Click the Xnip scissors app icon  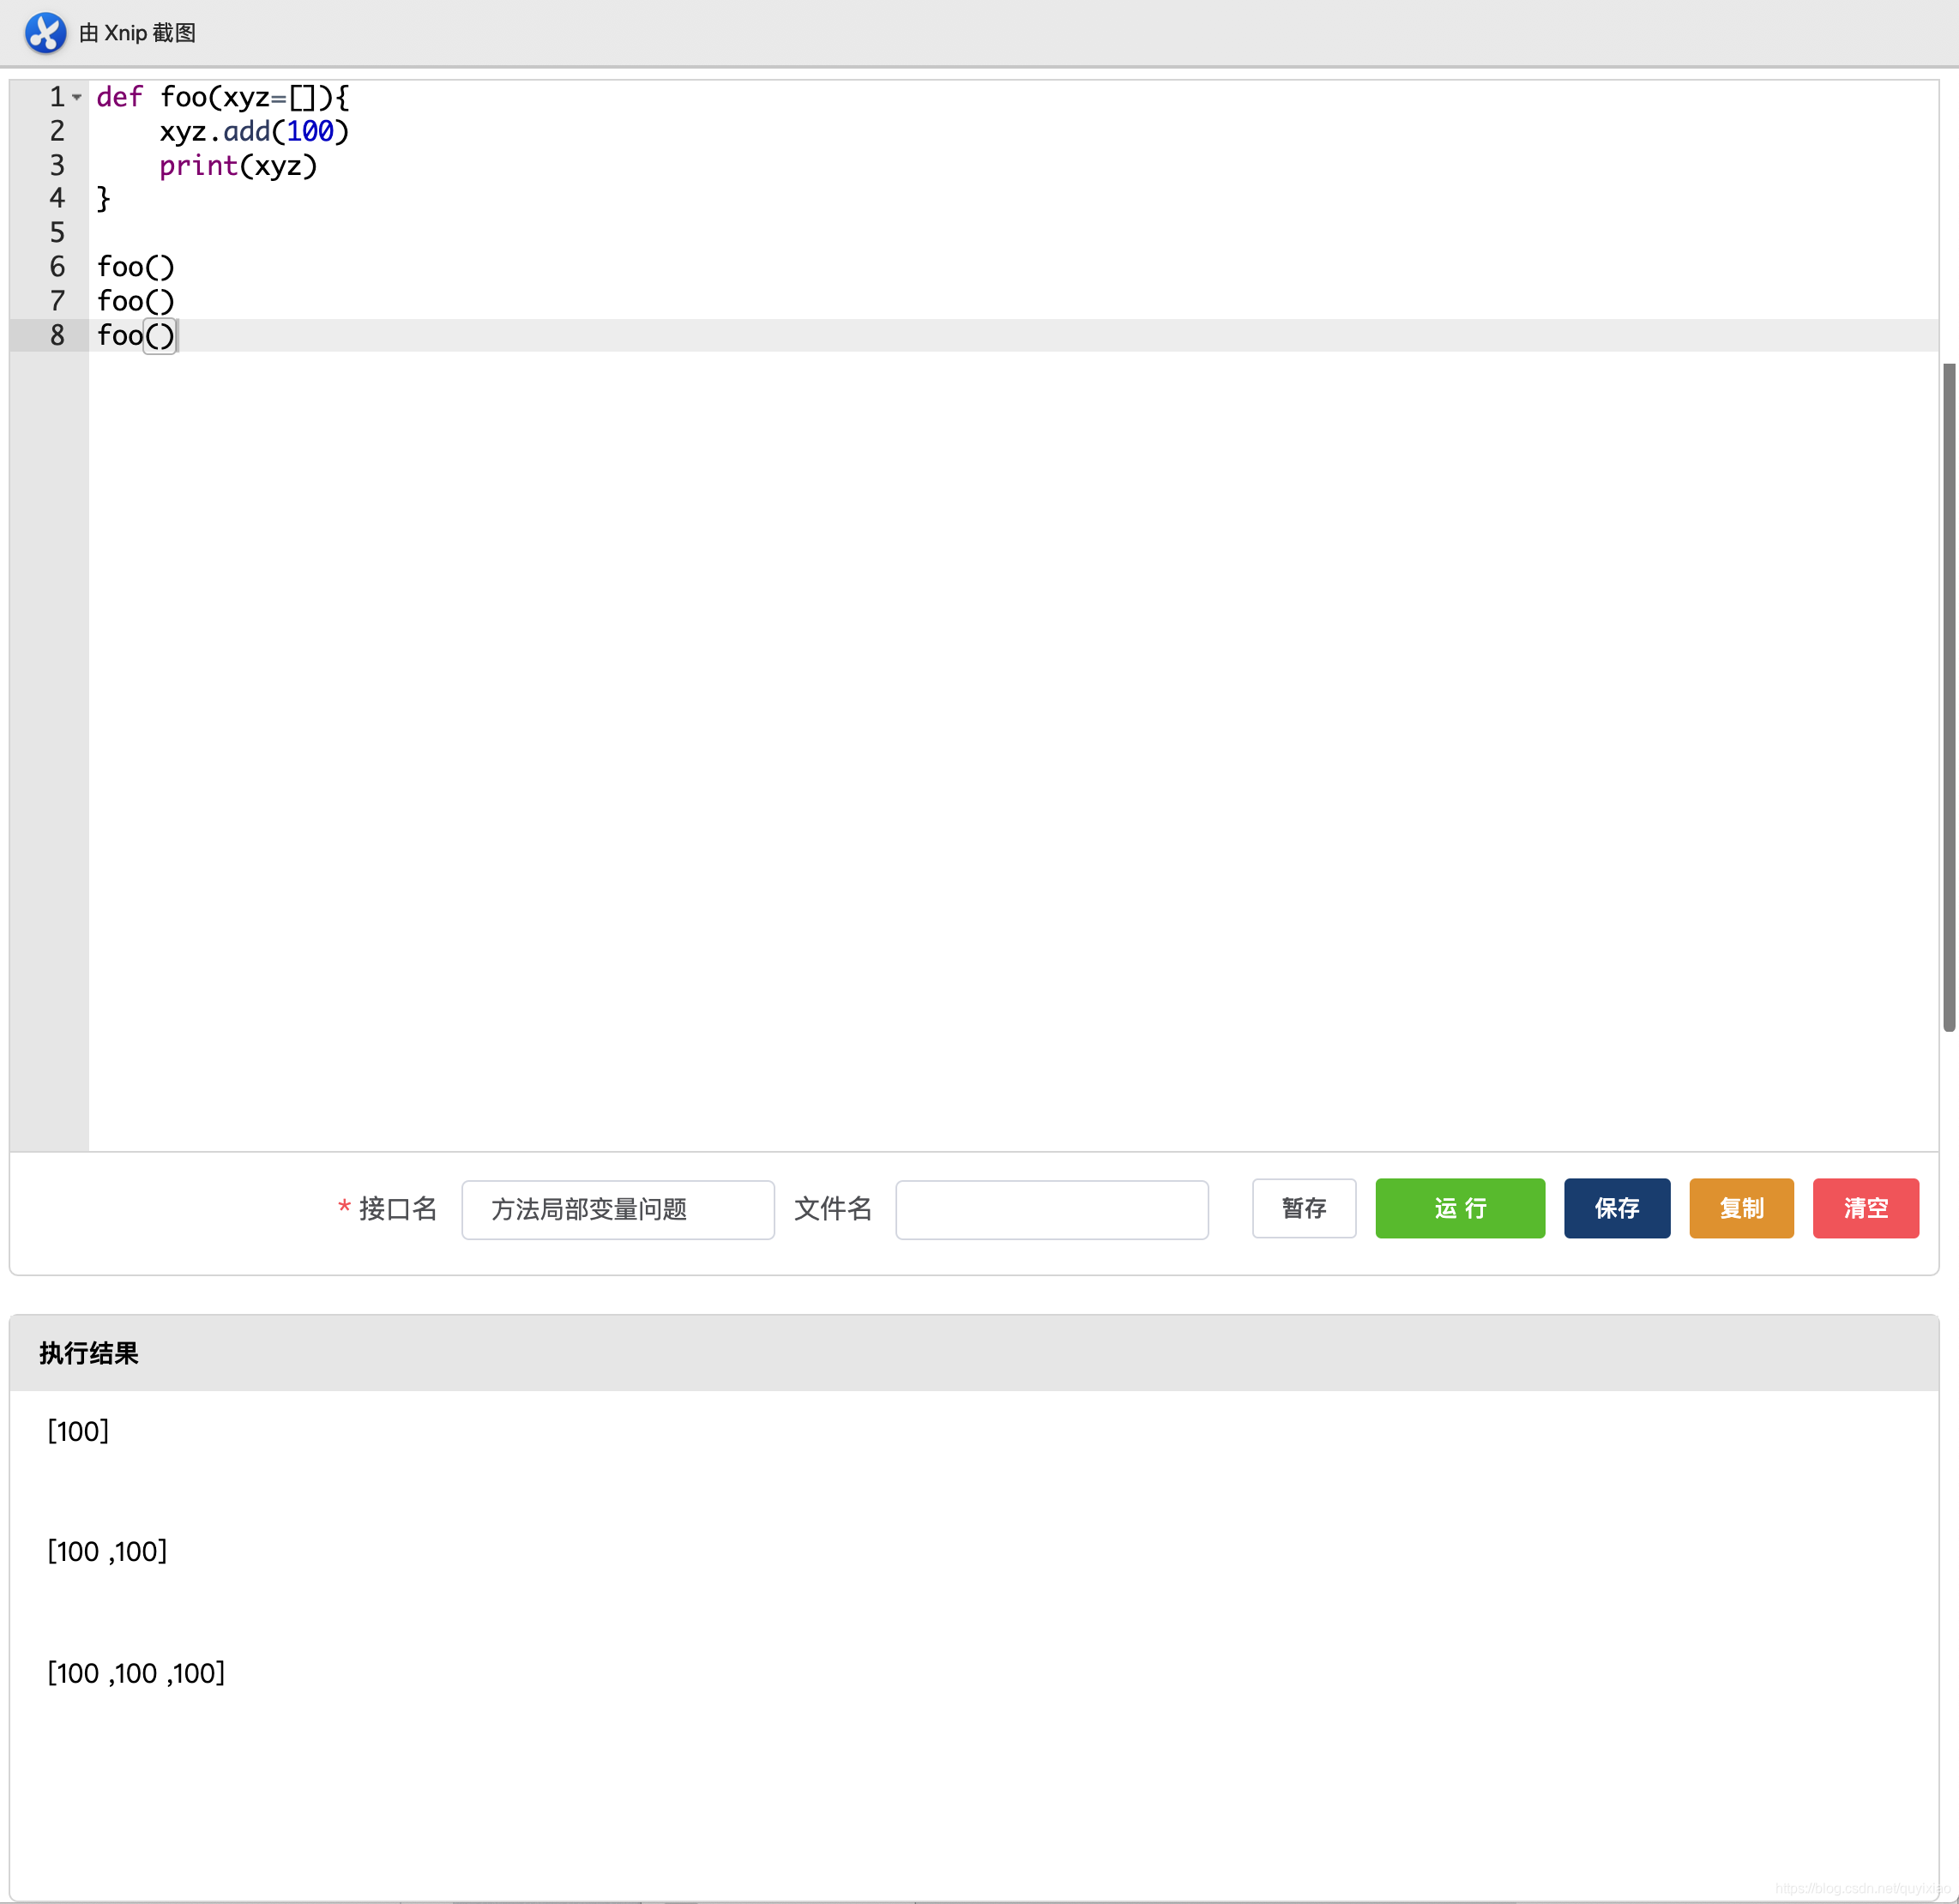click(45, 33)
